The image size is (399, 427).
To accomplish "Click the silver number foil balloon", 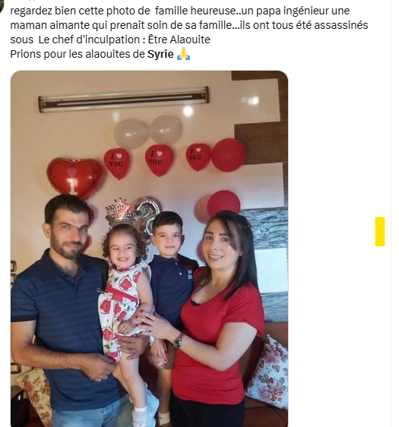I will (147, 215).
